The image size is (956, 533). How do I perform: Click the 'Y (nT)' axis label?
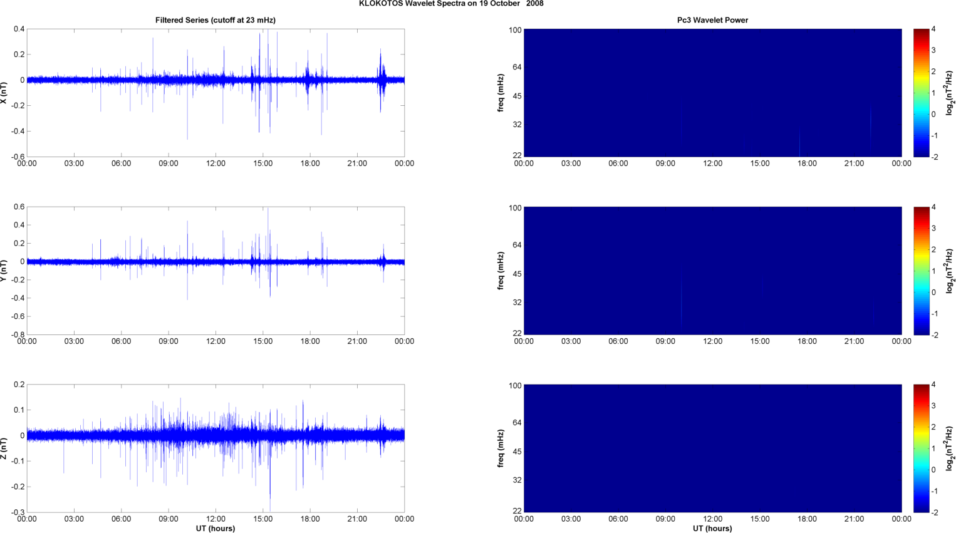point(4,271)
